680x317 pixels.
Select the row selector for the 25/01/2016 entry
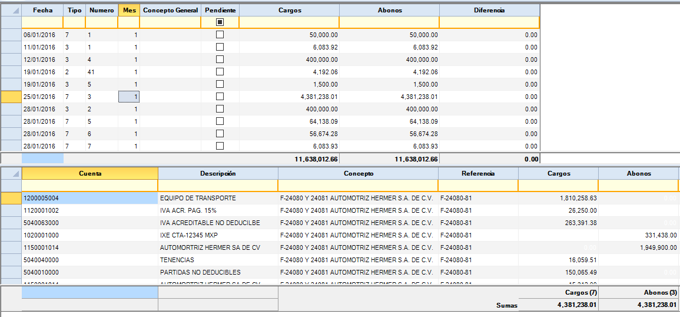click(11, 97)
